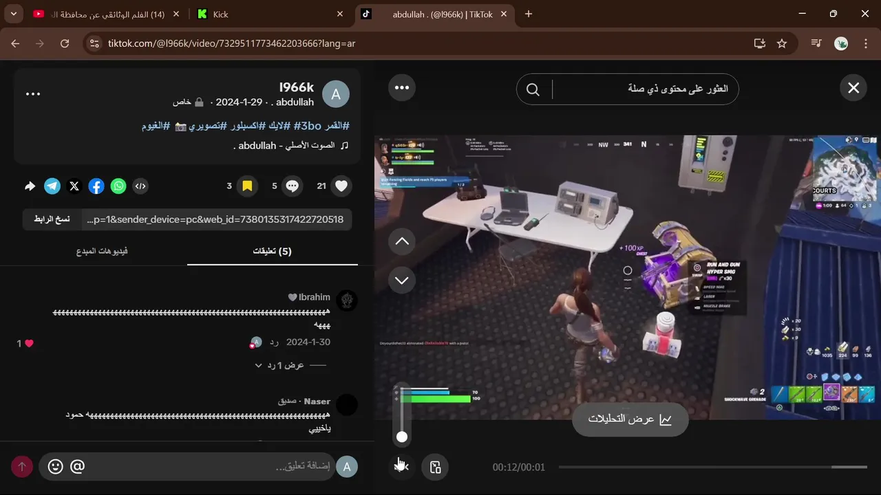Image resolution: width=881 pixels, height=495 pixels.
Task: Like the video with the heart icon
Action: (341, 186)
